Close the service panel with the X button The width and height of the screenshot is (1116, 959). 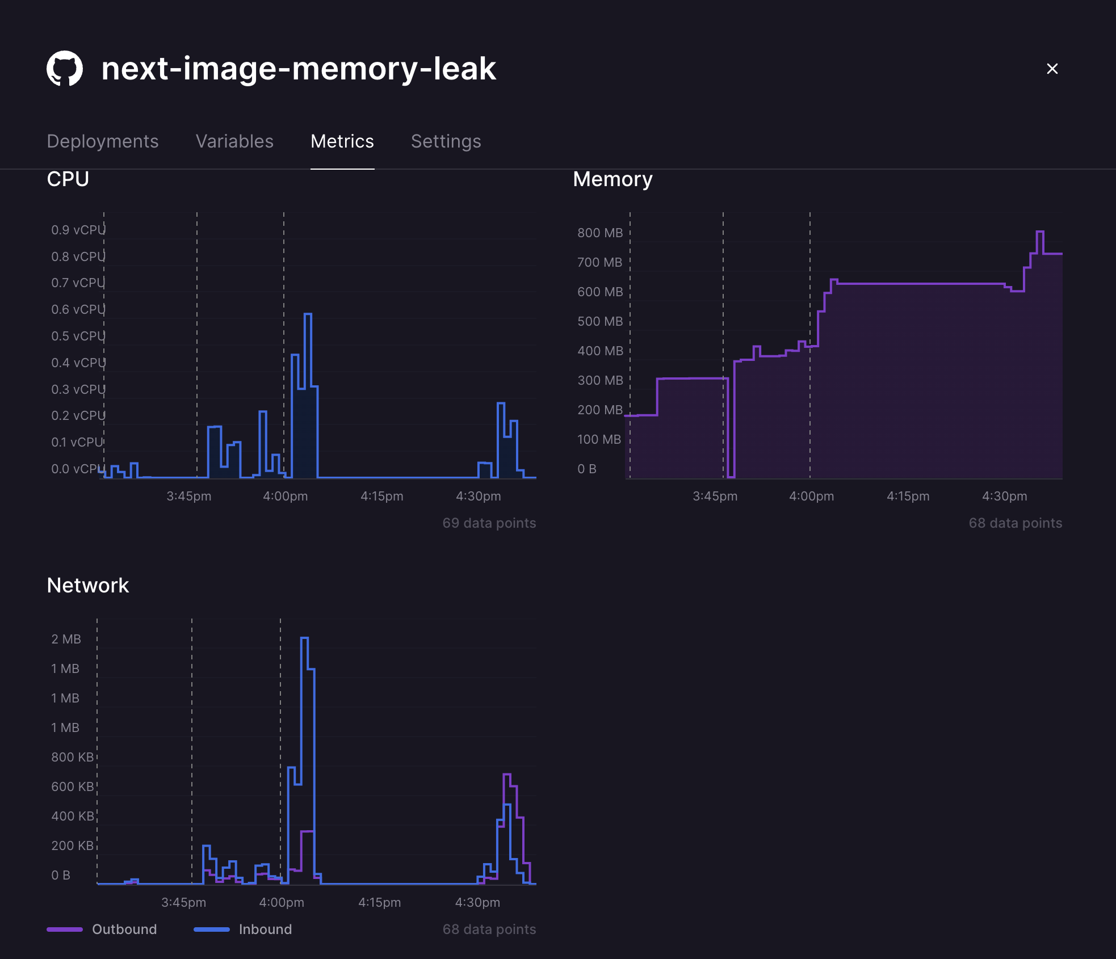tap(1052, 69)
